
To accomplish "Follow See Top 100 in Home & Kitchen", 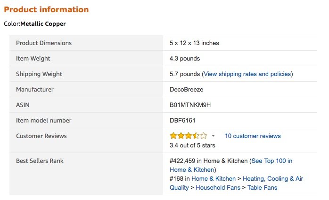I will click(x=271, y=161).
